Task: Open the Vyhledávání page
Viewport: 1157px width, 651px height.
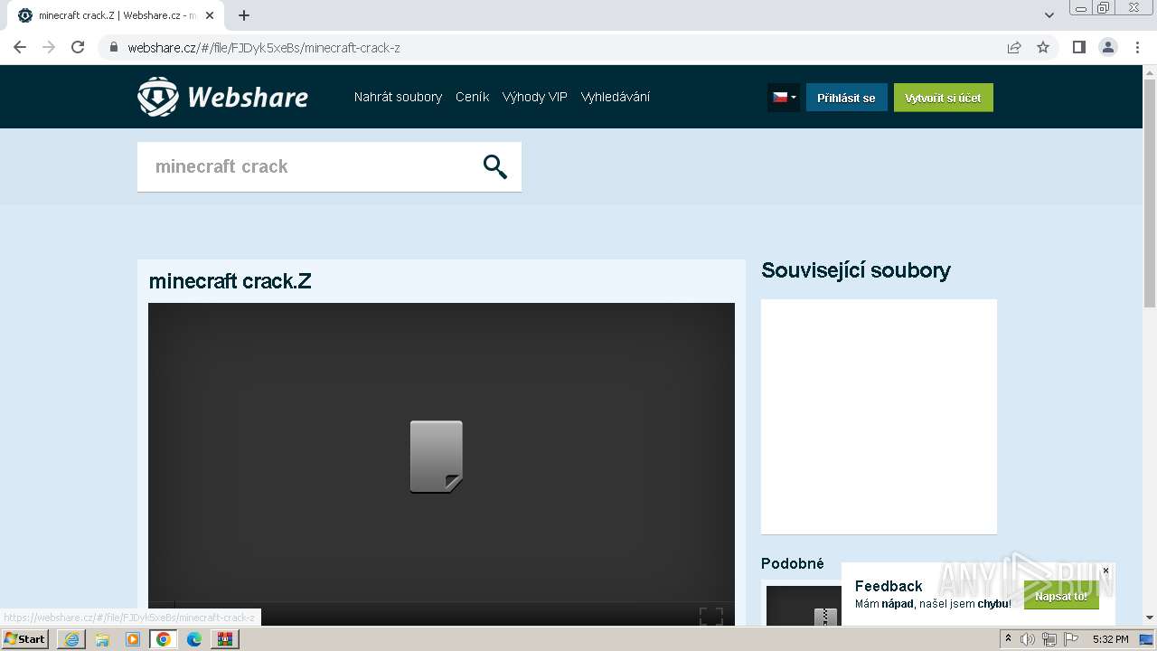Action: tap(616, 97)
